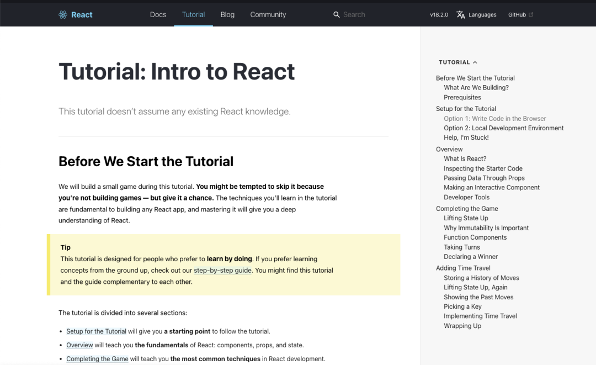Viewport: 596px width, 365px height.
Task: Open the Languages link
Action: tap(482, 14)
